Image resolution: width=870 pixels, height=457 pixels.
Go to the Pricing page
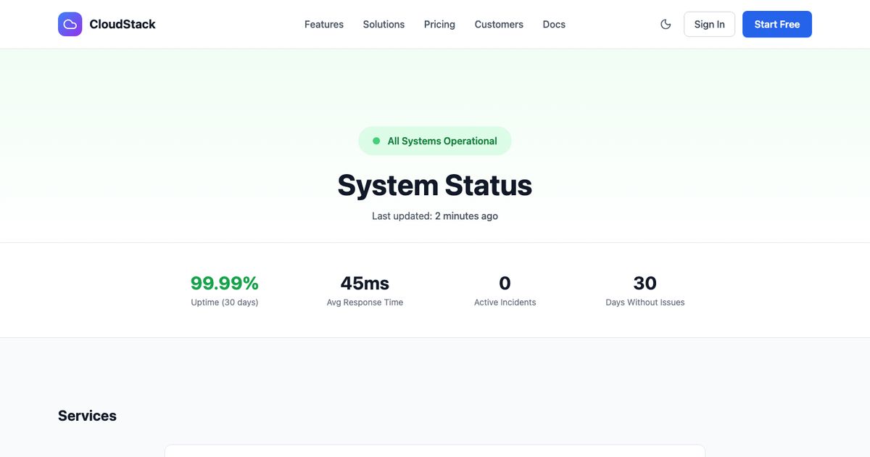[x=439, y=24]
